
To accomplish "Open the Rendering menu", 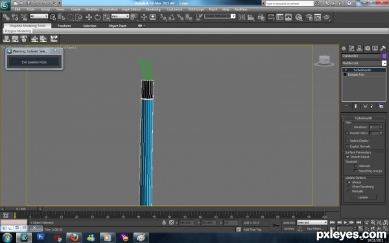I will point(153,10).
